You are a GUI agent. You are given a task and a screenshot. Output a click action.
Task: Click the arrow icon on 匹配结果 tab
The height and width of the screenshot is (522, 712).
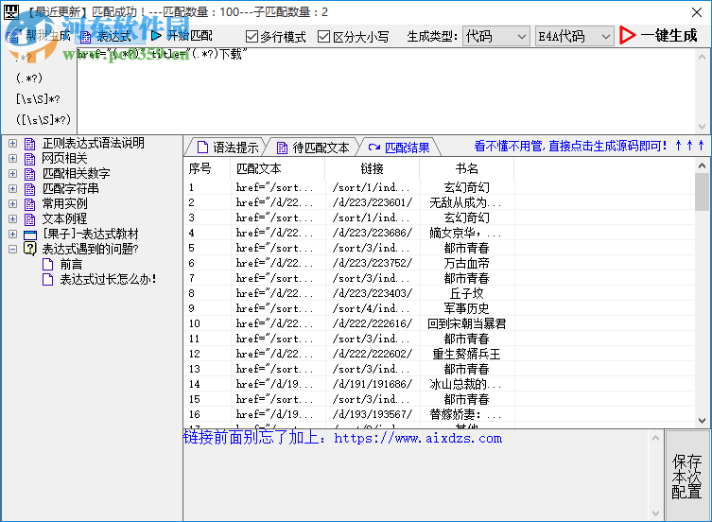374,148
